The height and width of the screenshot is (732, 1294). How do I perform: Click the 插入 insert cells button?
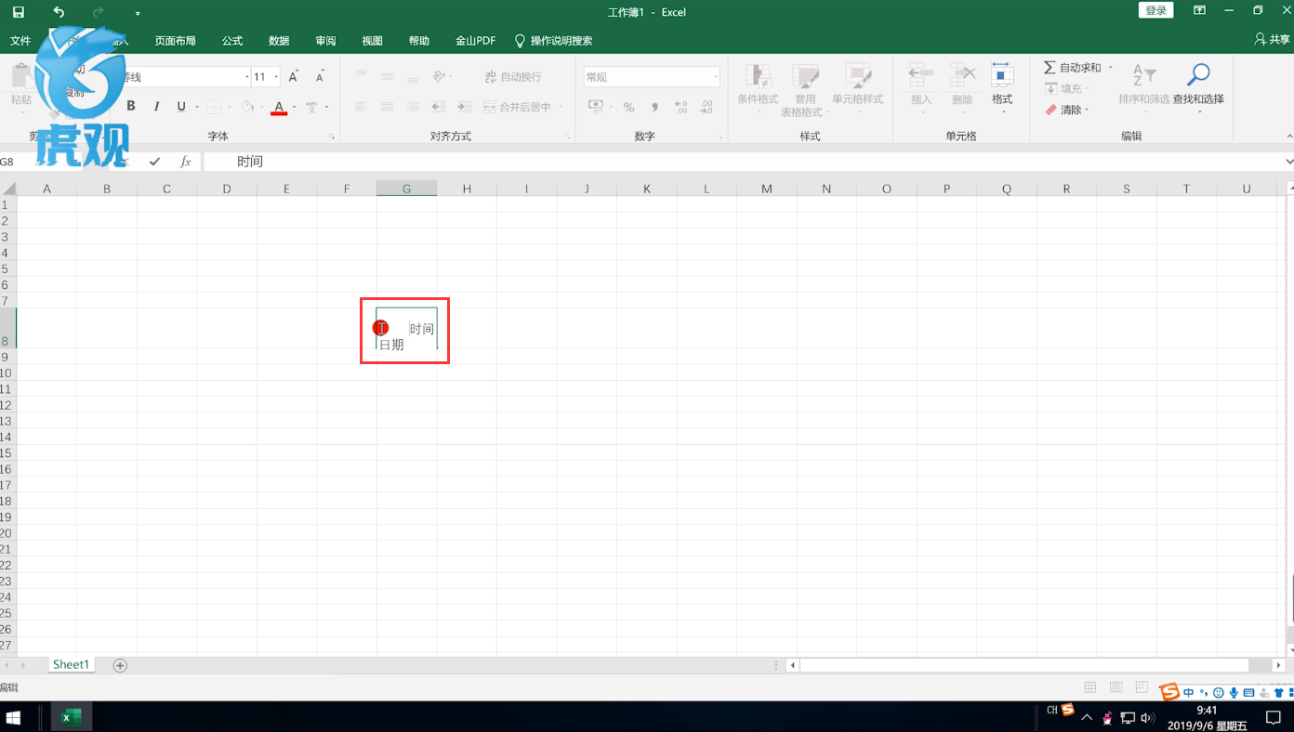(920, 90)
